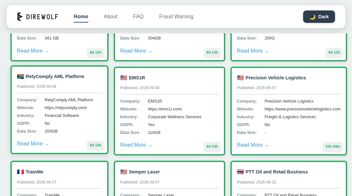Open Read More on the 341 GB card

point(33,51)
